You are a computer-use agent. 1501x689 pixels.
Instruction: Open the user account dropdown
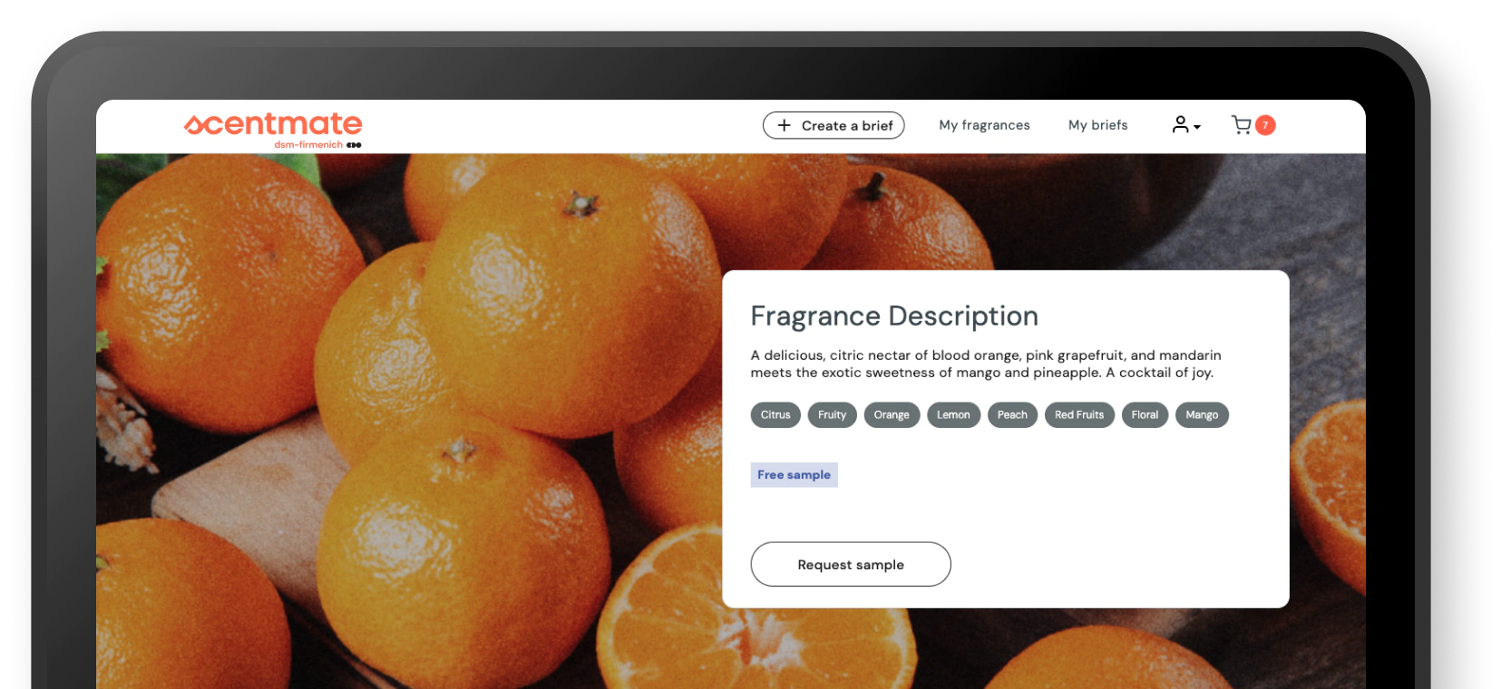click(1185, 125)
